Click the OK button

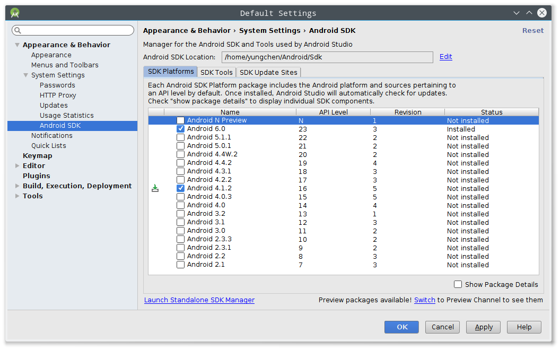click(401, 327)
